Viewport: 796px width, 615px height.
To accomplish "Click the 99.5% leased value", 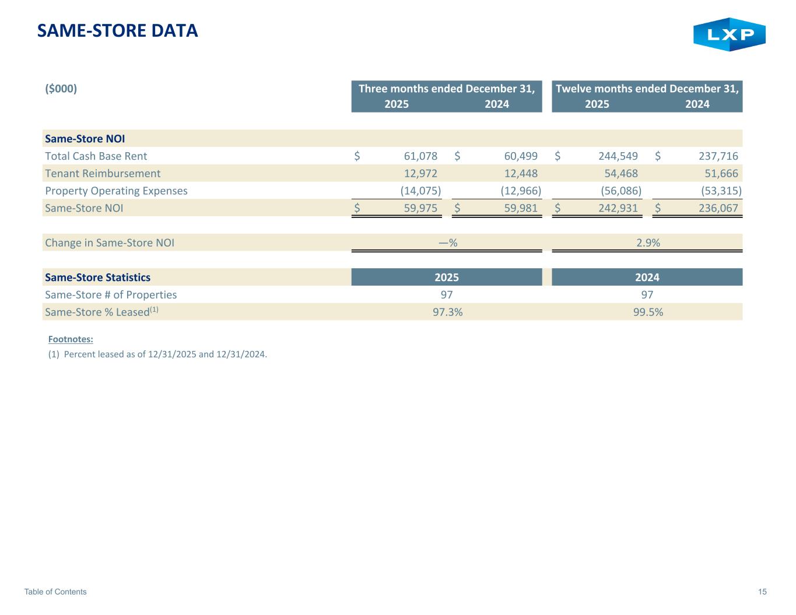I will point(648,312).
